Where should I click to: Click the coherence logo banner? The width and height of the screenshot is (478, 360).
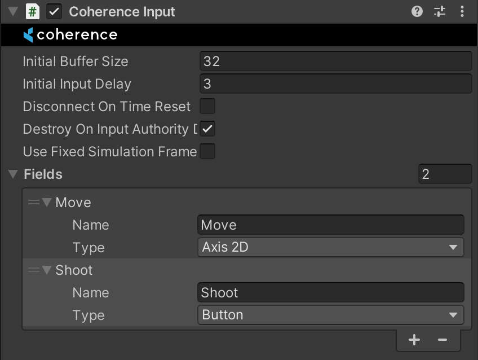tap(70, 35)
